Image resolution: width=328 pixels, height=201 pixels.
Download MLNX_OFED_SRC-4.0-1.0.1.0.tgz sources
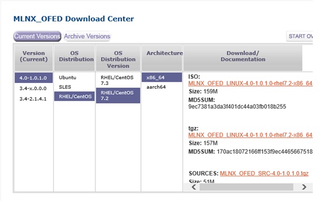click(264, 173)
